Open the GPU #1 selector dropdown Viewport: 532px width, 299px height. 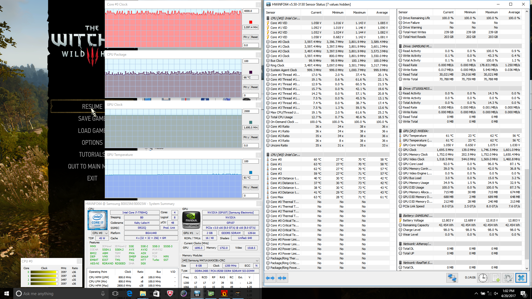(x=191, y=233)
